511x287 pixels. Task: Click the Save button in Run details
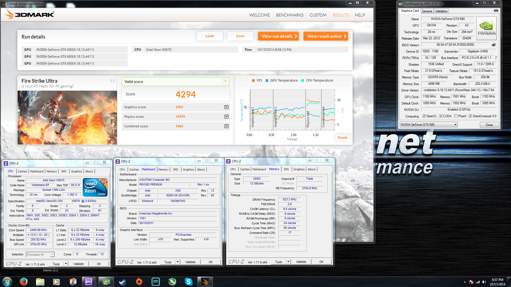pyautogui.click(x=240, y=36)
